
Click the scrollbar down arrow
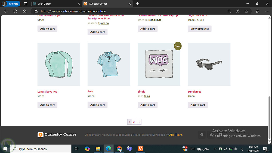click(269, 141)
